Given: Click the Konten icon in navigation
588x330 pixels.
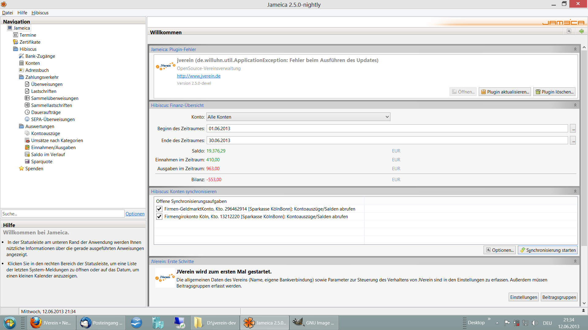Looking at the screenshot, I should (x=21, y=63).
